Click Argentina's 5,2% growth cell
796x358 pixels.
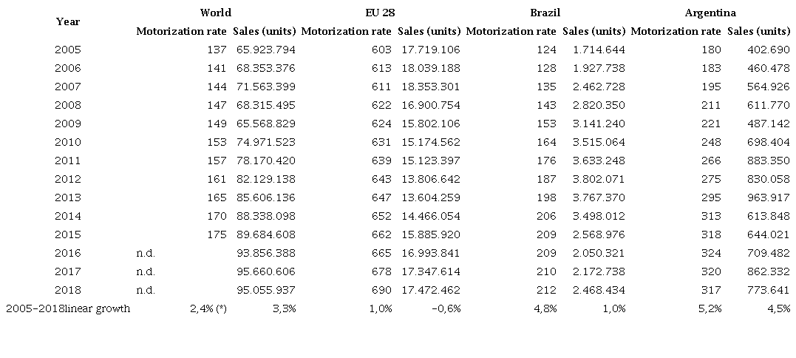710,308
